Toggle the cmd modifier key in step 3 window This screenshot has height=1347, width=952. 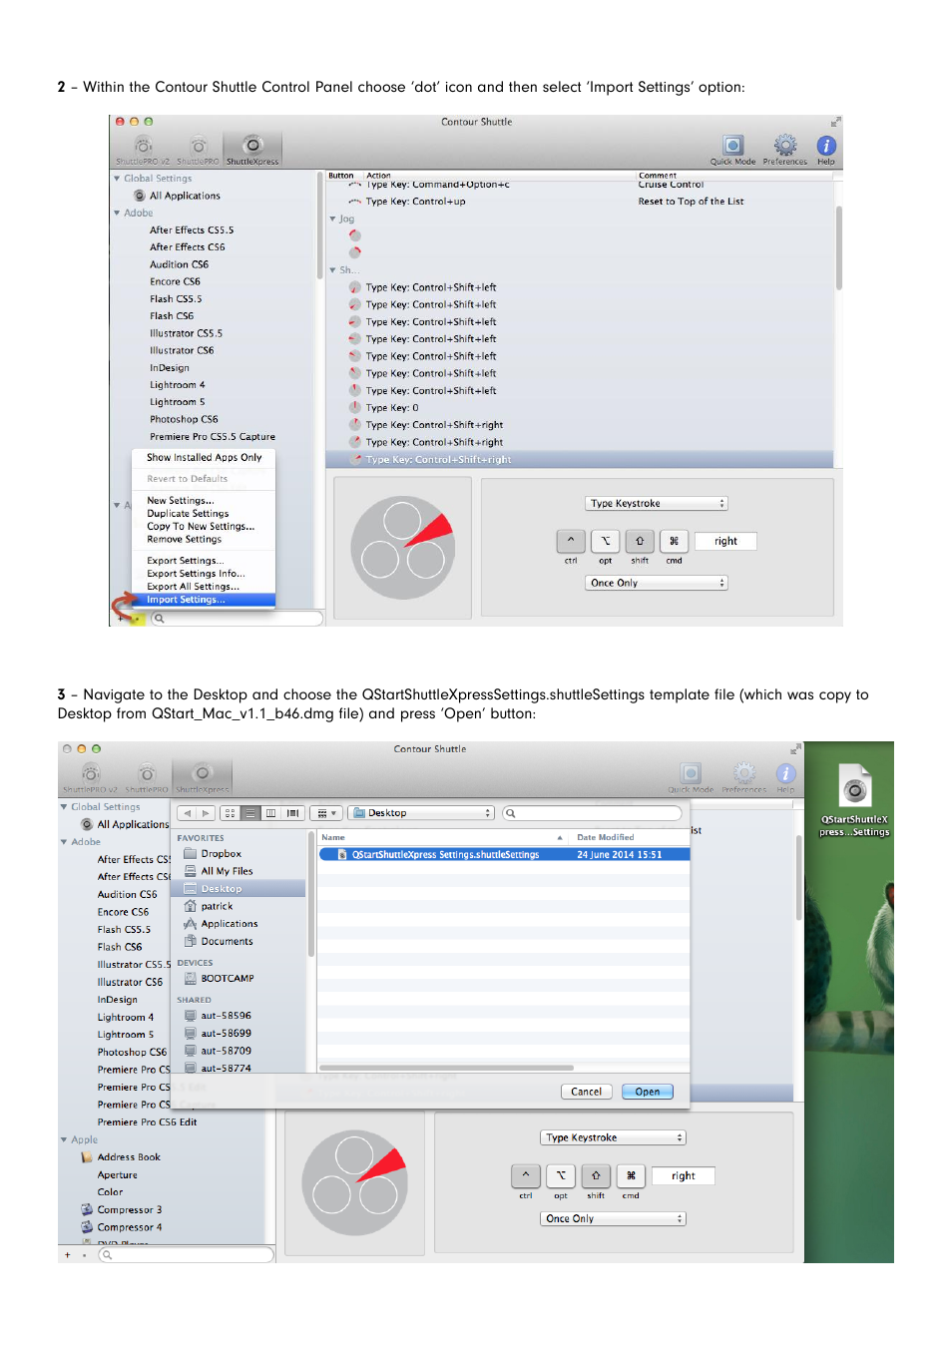631,1175
